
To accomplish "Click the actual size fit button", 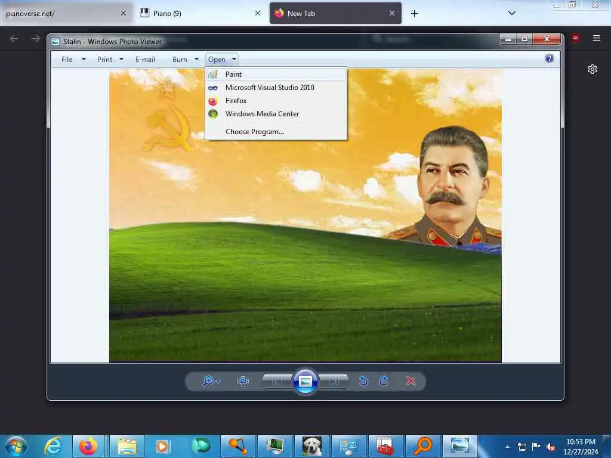I will 243,381.
